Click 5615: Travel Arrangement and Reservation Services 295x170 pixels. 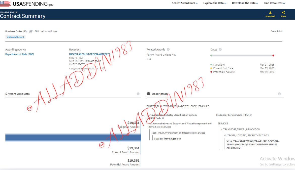click(x=178, y=133)
